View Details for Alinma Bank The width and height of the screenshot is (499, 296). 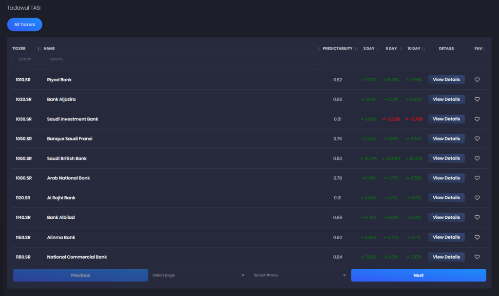446,237
